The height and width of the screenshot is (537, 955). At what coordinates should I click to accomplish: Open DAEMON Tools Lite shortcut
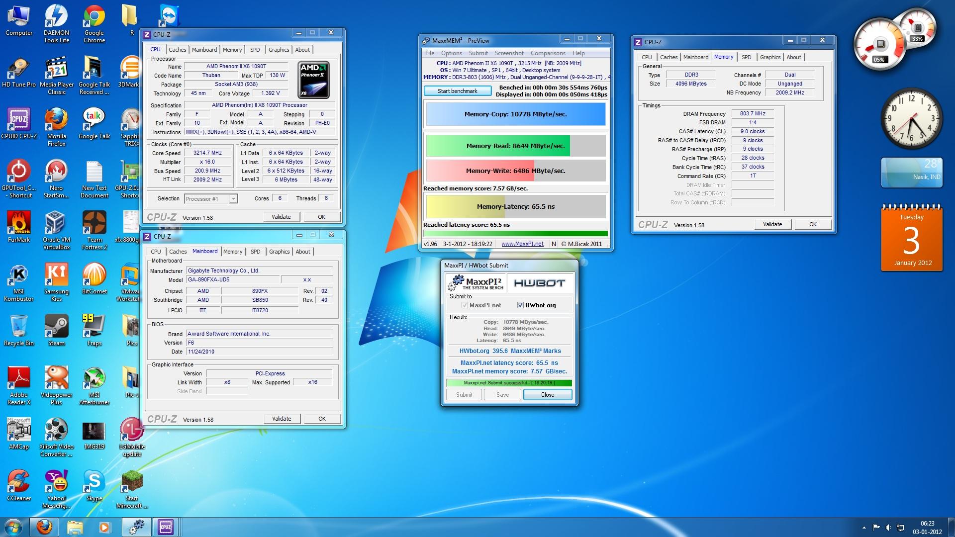tap(57, 24)
